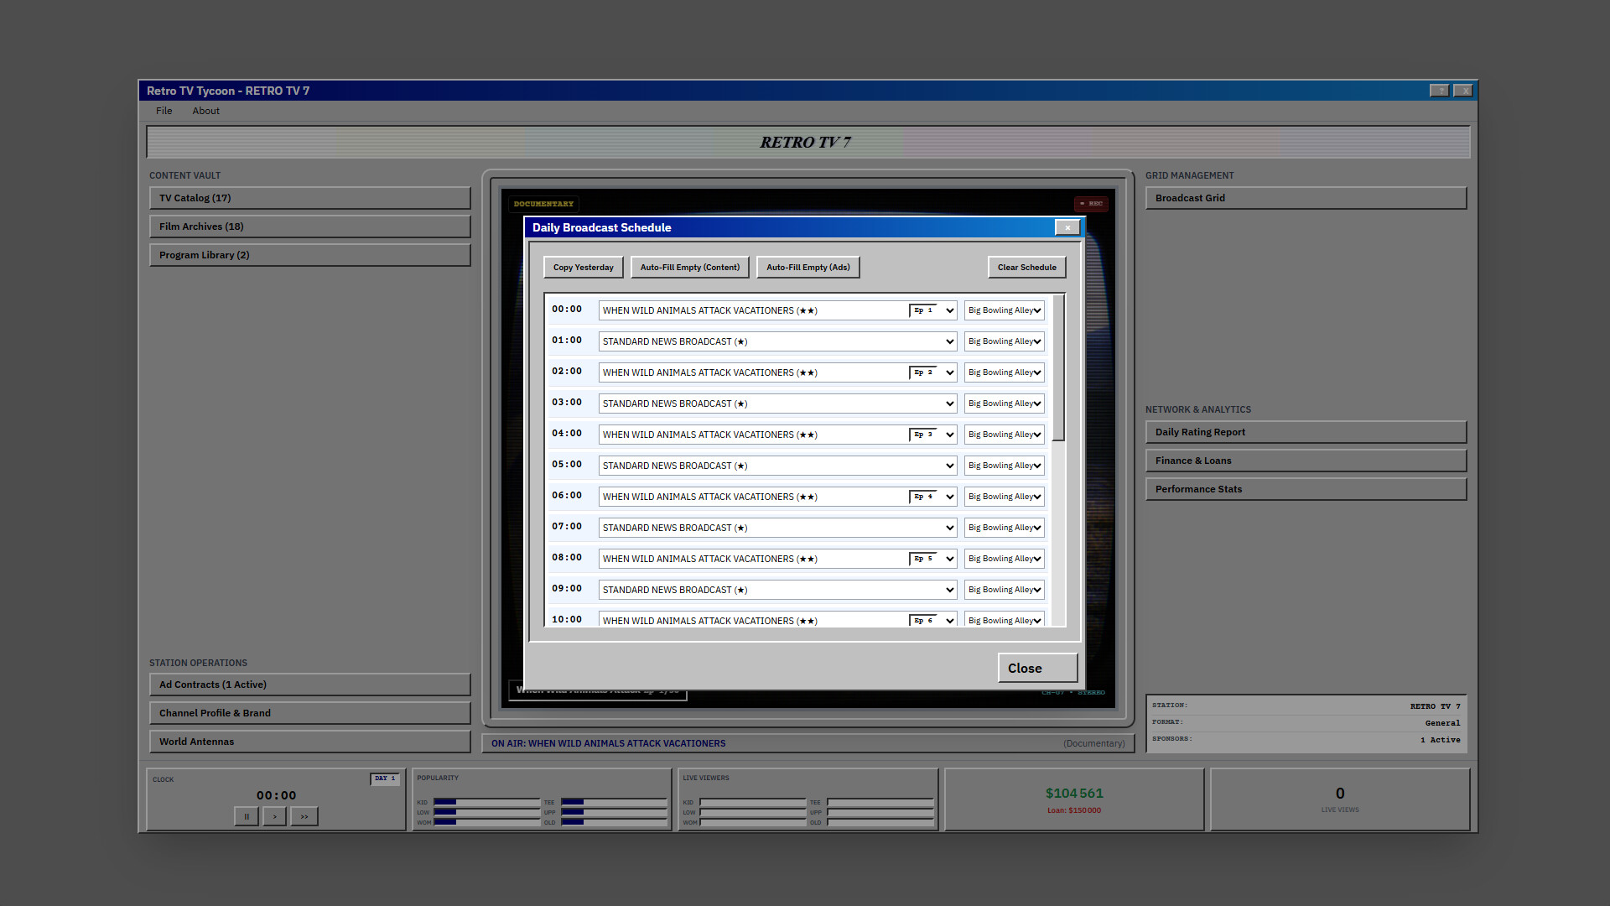Open the Broadcast Grid in the main window
Viewport: 1610px width, 906px height.
[x=1306, y=198]
